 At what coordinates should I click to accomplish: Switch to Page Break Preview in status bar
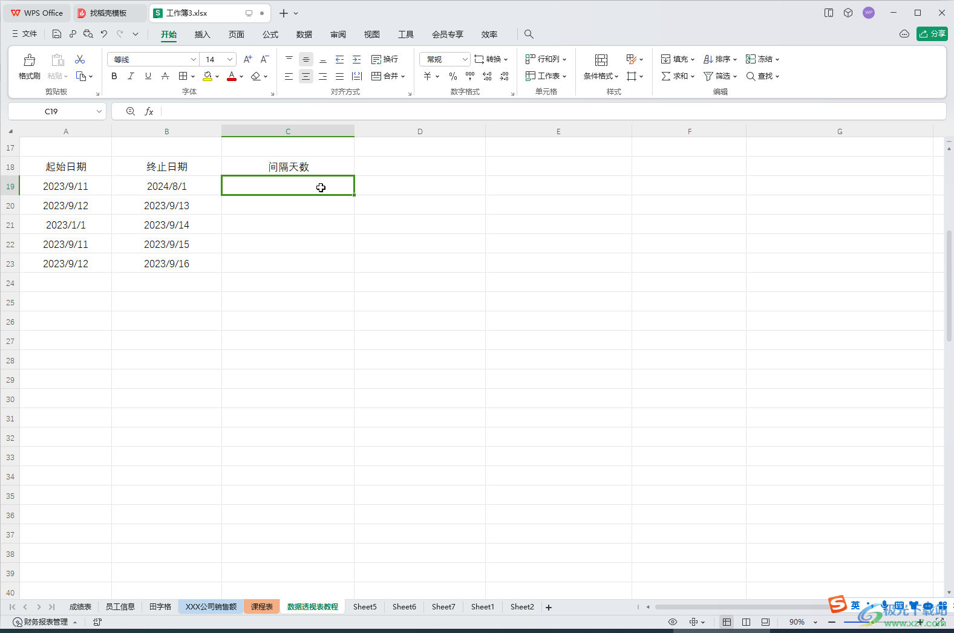765,622
